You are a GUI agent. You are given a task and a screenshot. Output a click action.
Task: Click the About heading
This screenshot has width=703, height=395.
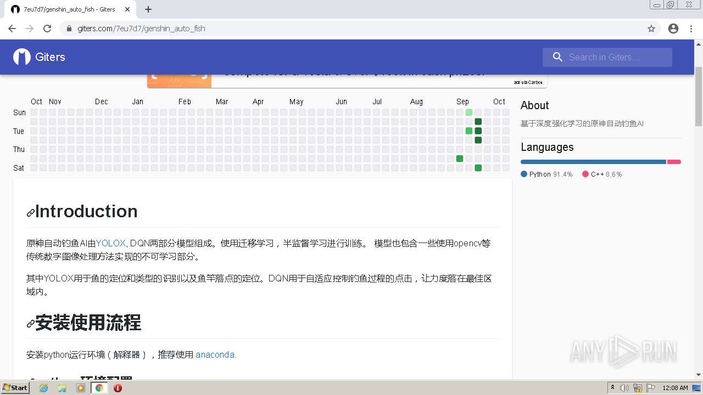pos(535,105)
